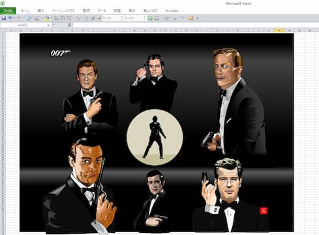
Task: Select the gun barrel silhouette circle
Action: click(155, 138)
